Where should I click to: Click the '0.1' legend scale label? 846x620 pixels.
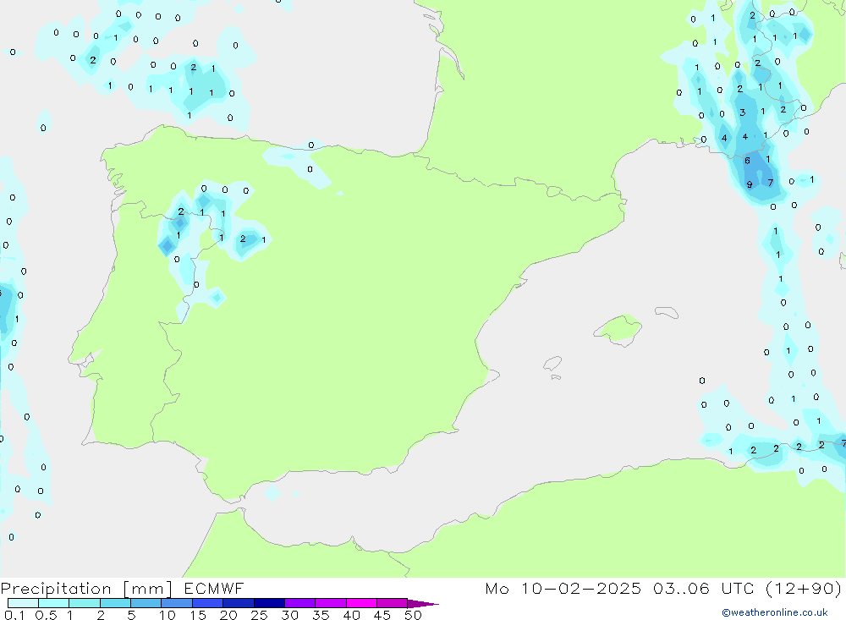coord(14,615)
